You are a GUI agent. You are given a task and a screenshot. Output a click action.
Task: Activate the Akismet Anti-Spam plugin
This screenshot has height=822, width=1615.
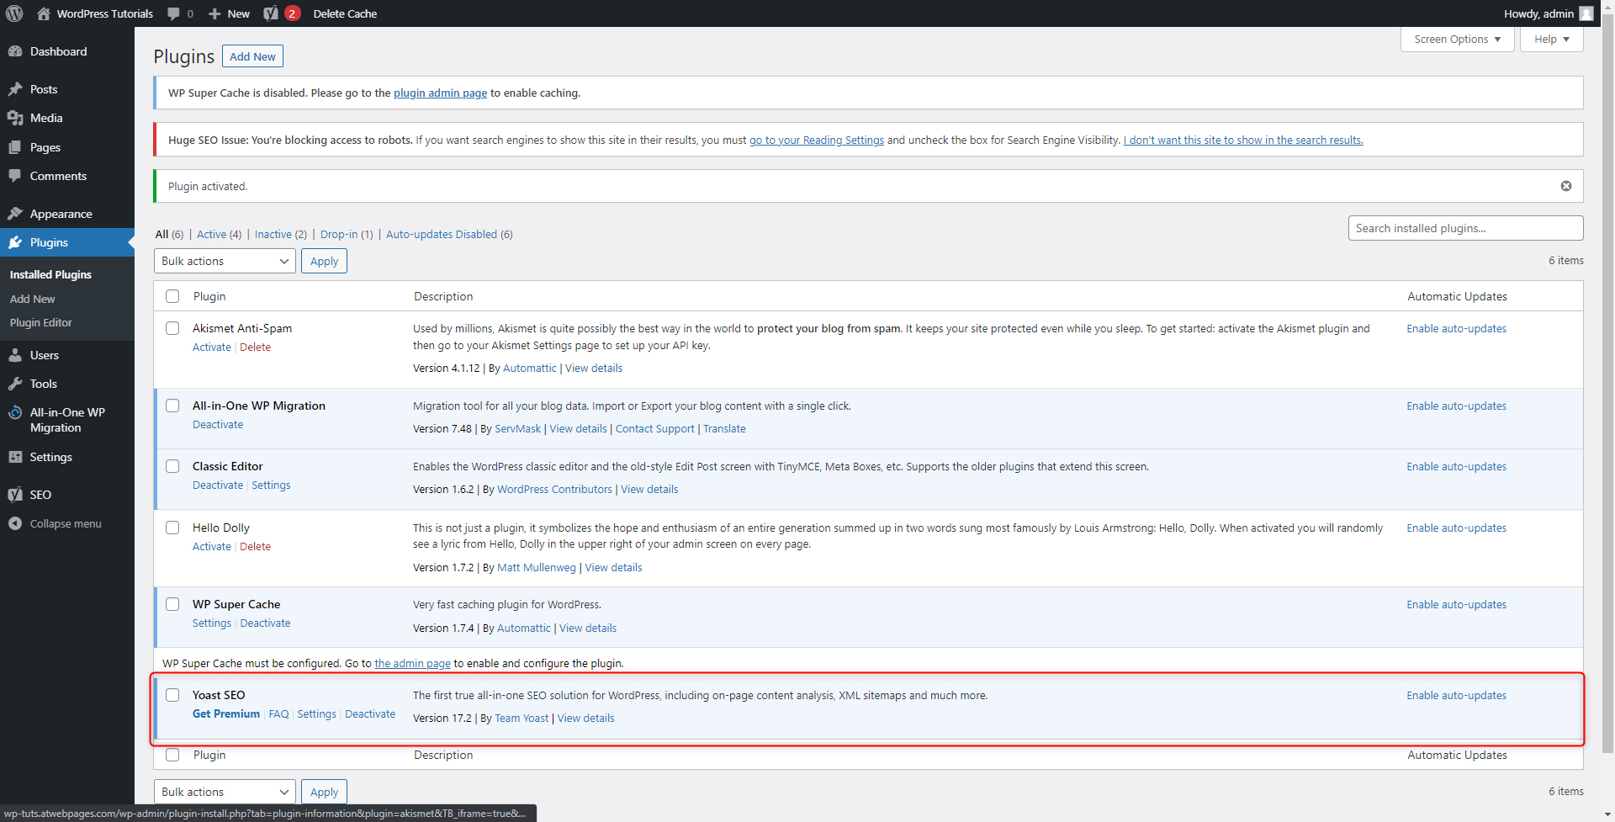pos(212,347)
